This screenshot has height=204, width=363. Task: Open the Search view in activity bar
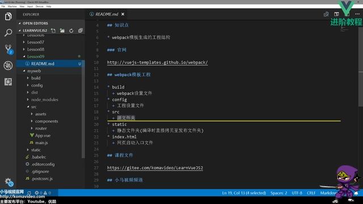[x=8, y=33]
